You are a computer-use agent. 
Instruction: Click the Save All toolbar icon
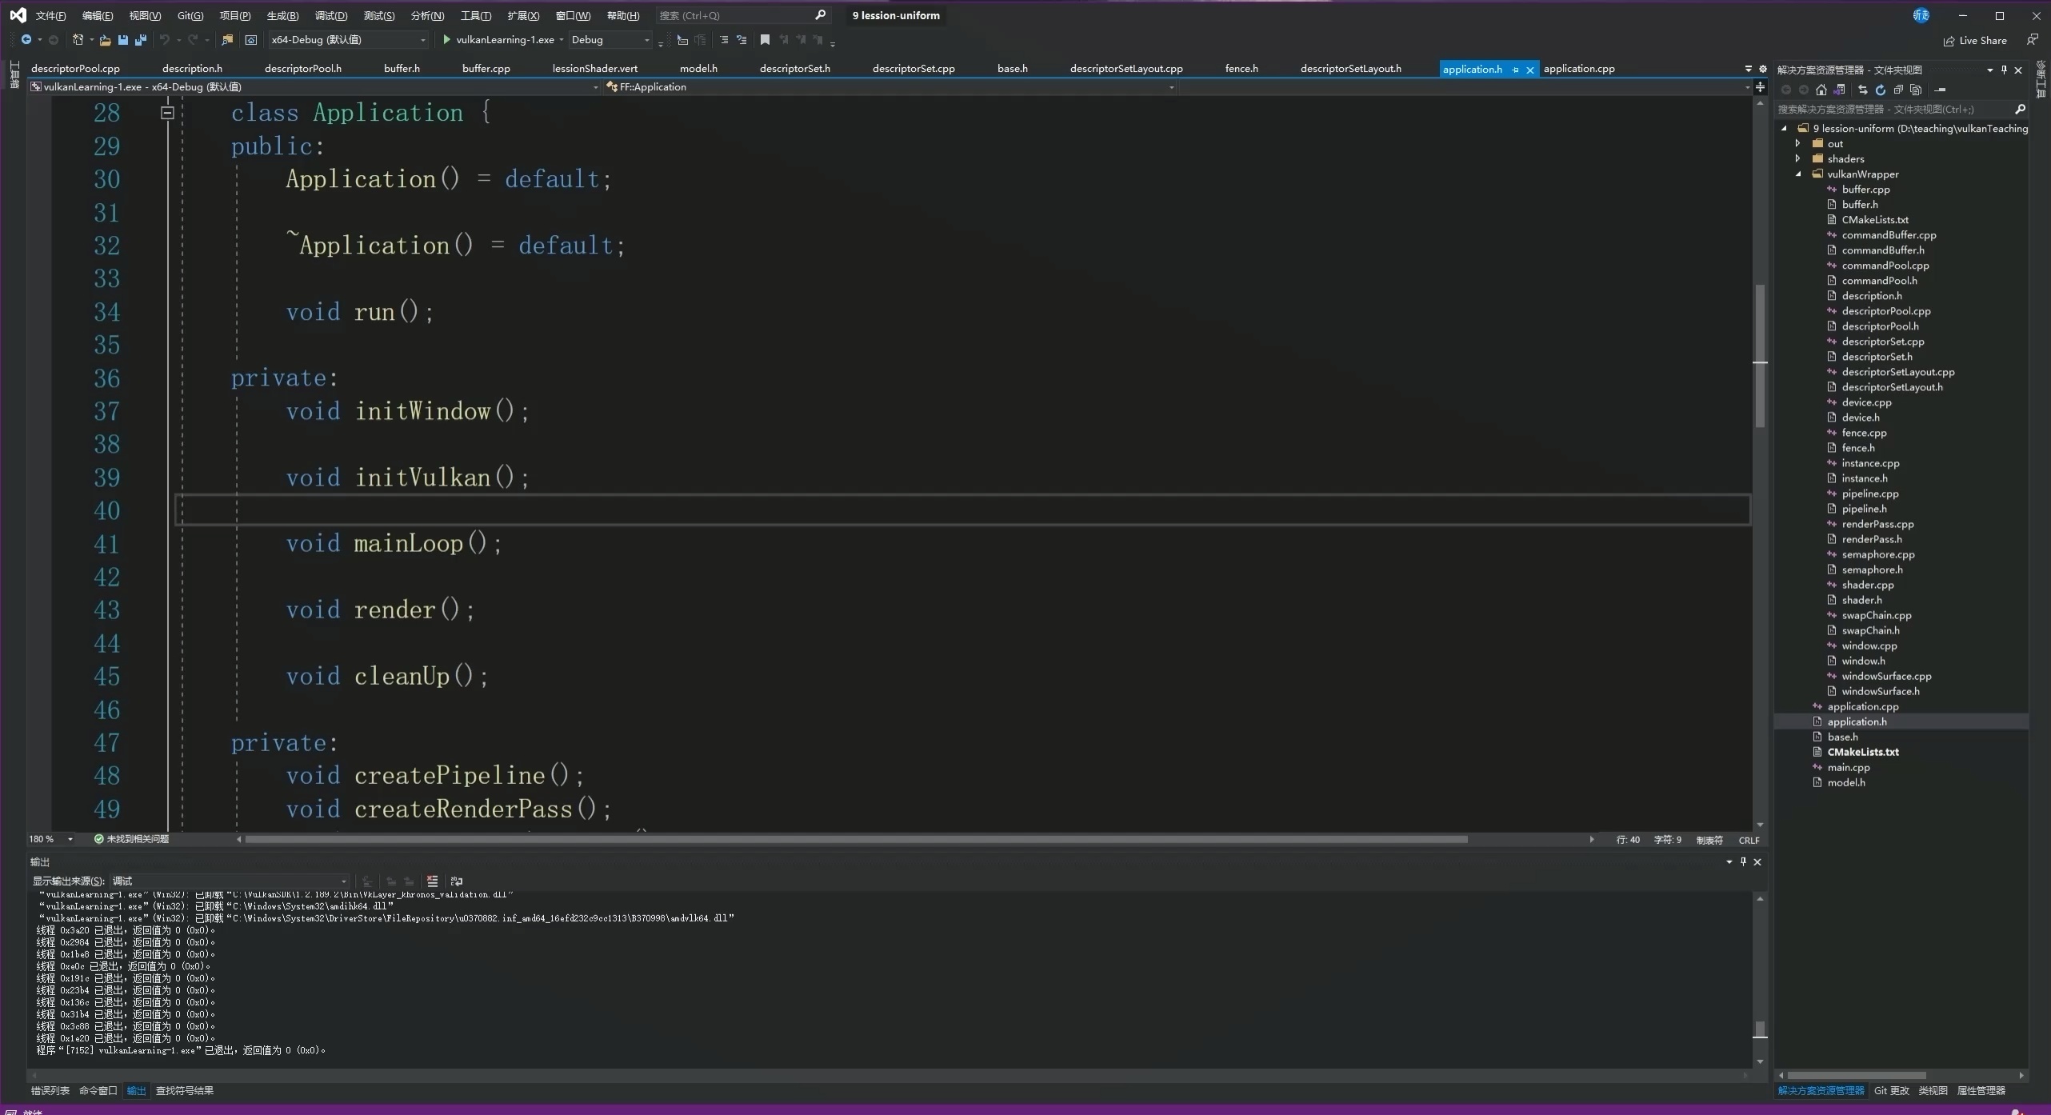141,39
